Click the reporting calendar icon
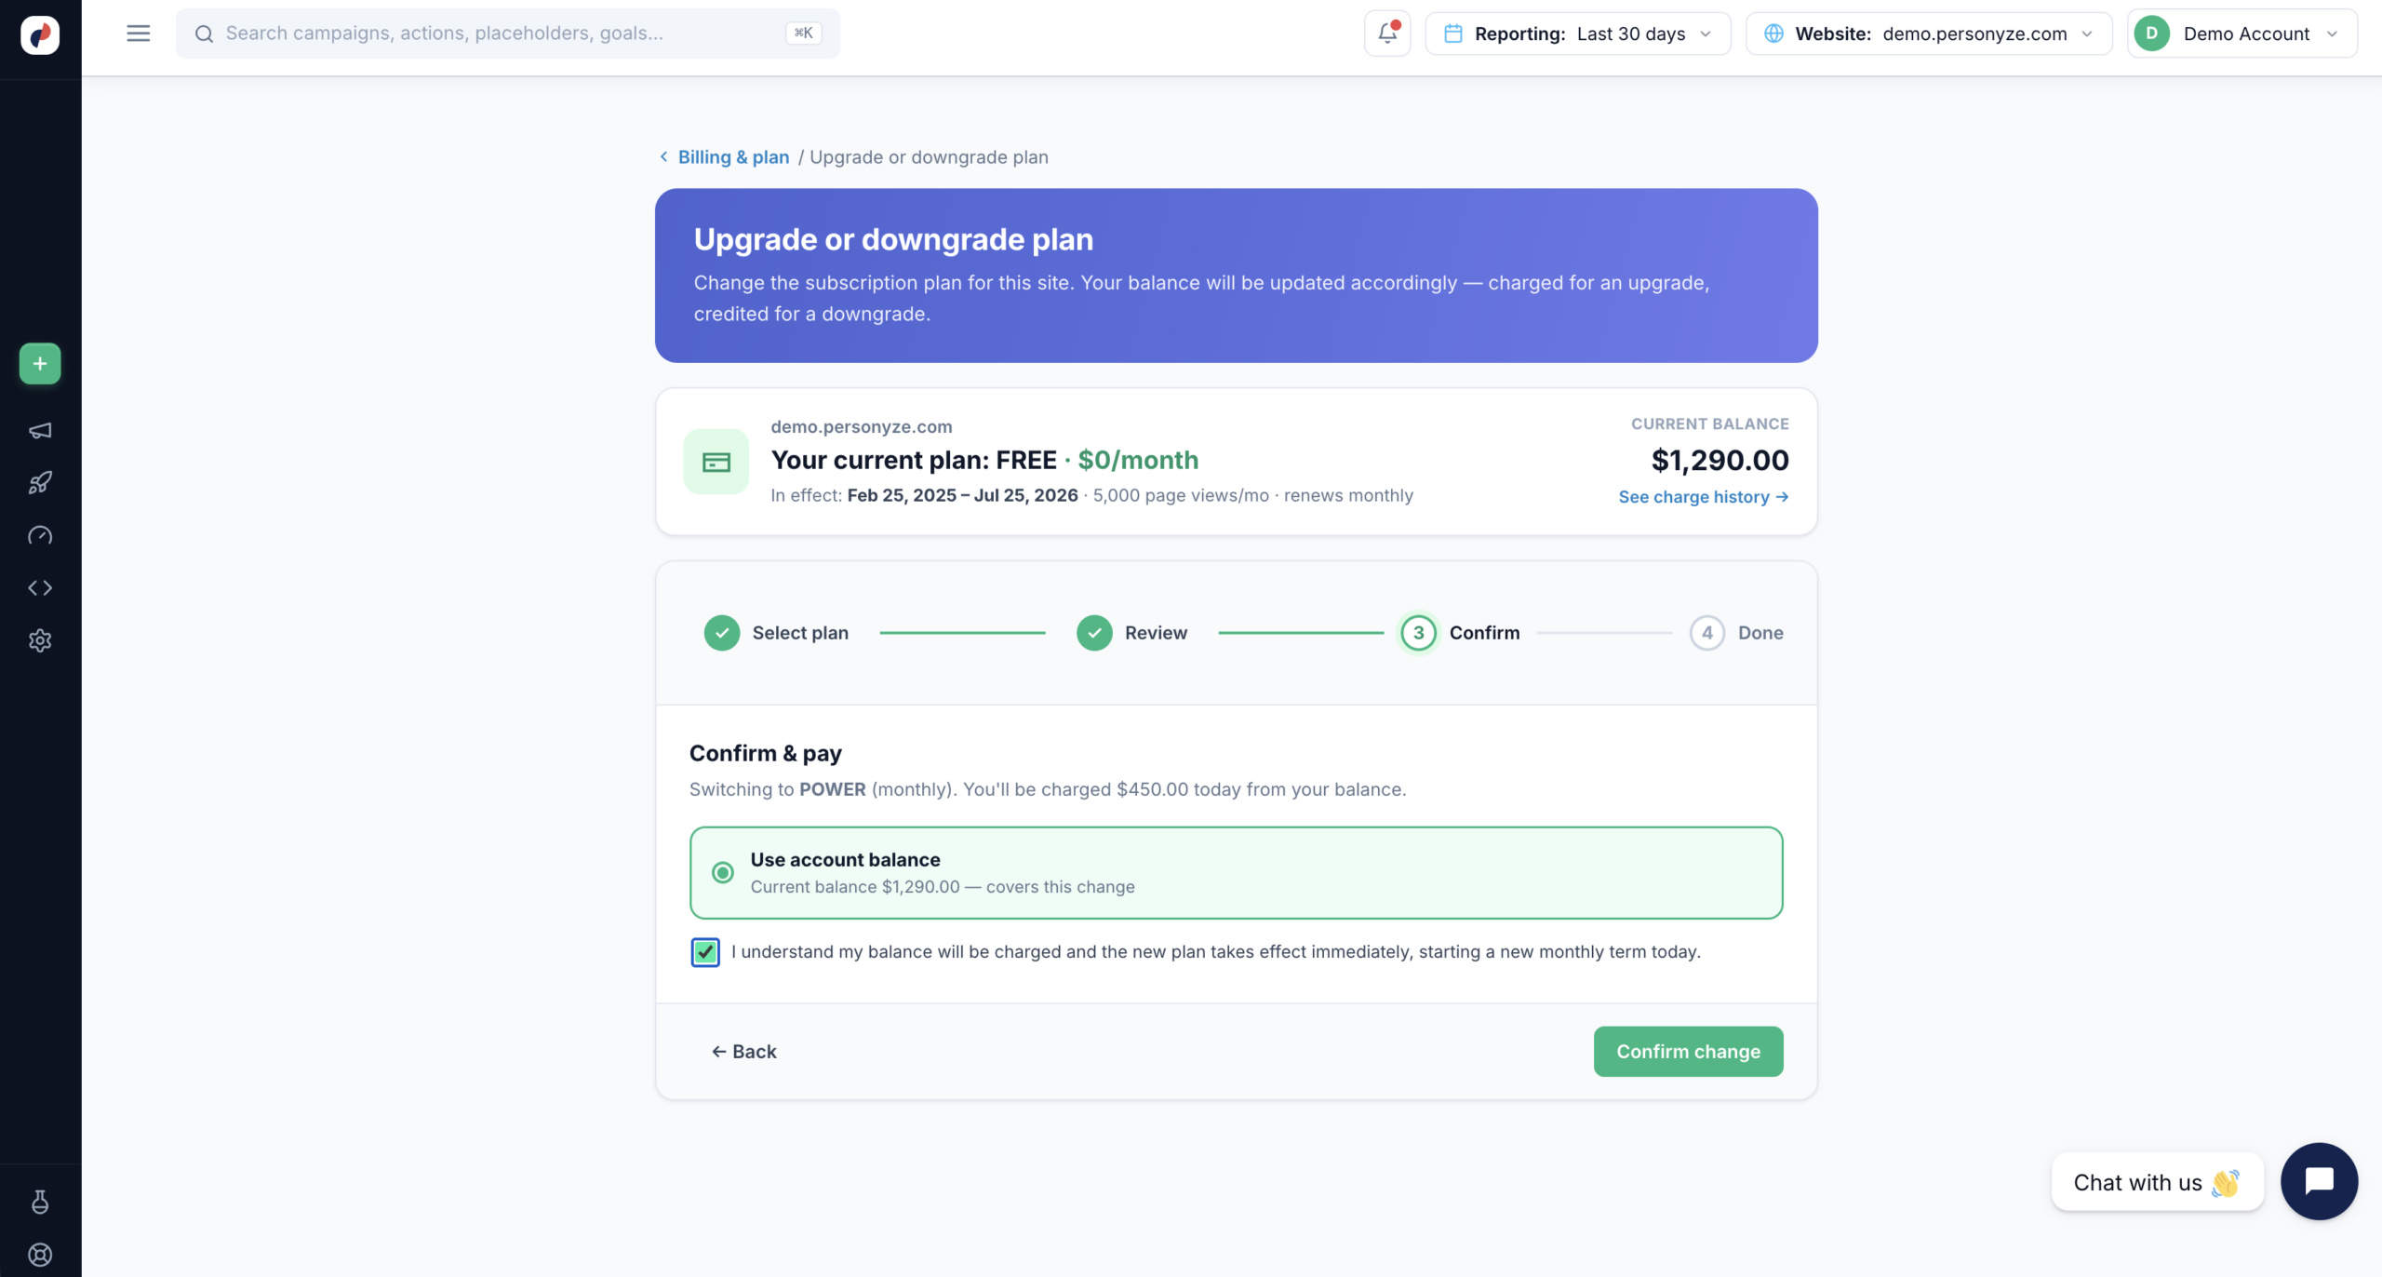Viewport: 2382px width, 1277px height. tap(1452, 34)
